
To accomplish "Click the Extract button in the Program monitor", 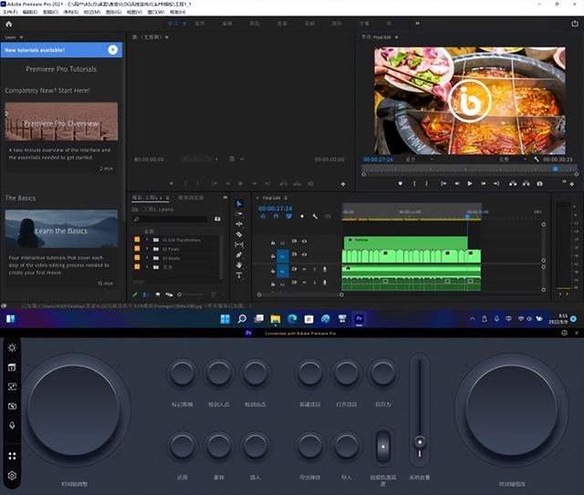I will pyautogui.click(x=526, y=183).
